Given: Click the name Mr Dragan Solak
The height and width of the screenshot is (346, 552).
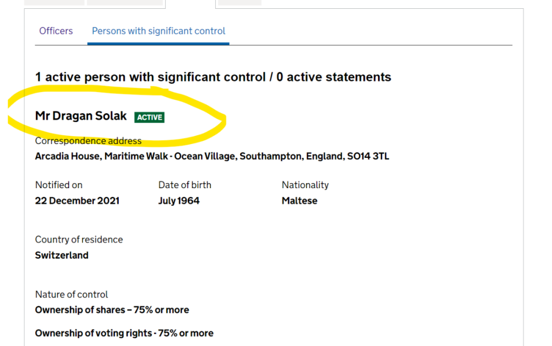Looking at the screenshot, I should coord(81,116).
